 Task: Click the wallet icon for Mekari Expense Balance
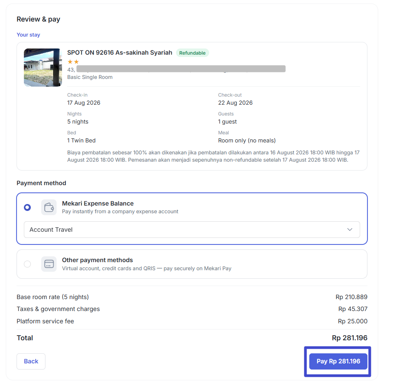click(x=49, y=207)
